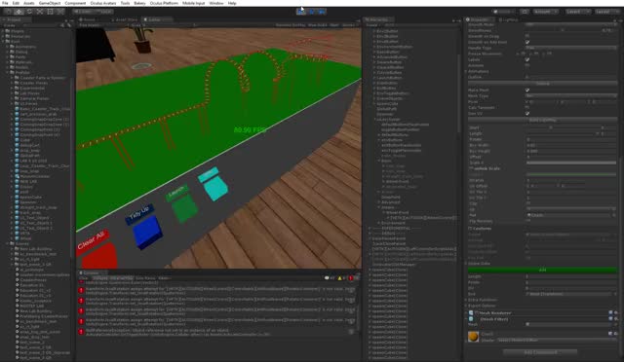Open the Account dropdown
Viewport: 624px width, 362px height.
tap(546, 12)
